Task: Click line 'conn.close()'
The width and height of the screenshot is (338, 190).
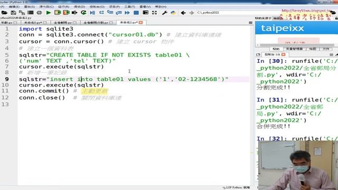Action: (x=42, y=98)
